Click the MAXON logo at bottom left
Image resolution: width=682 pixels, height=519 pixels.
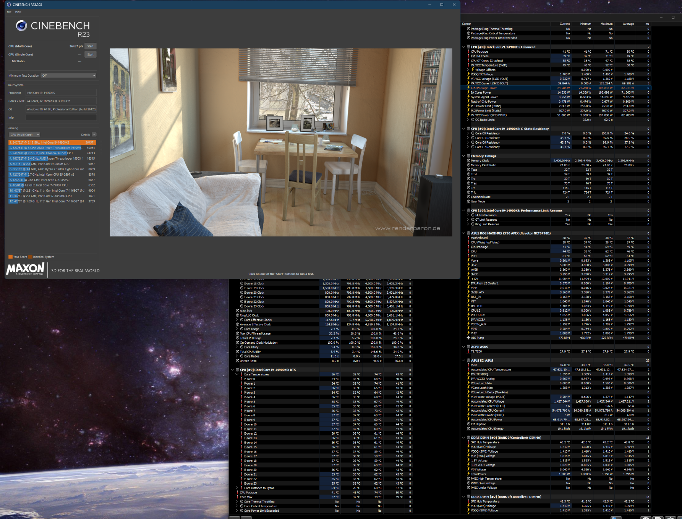(25, 269)
